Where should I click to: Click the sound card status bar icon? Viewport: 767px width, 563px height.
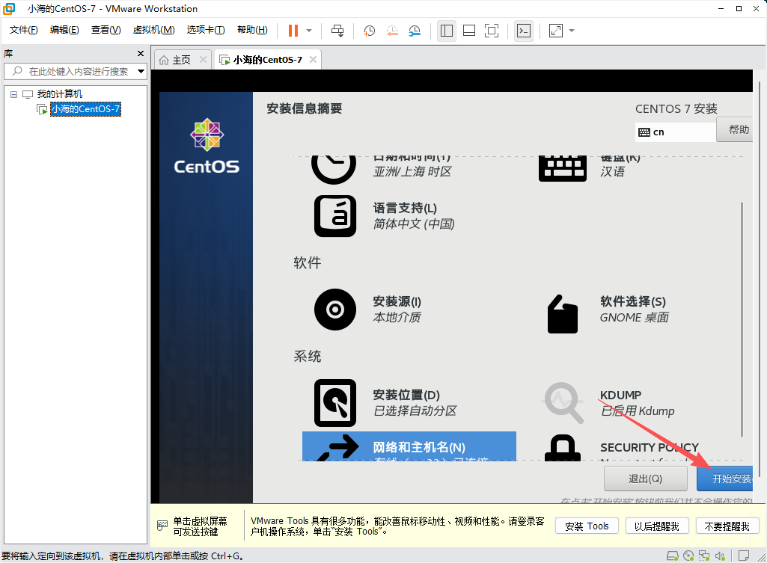[720, 556]
